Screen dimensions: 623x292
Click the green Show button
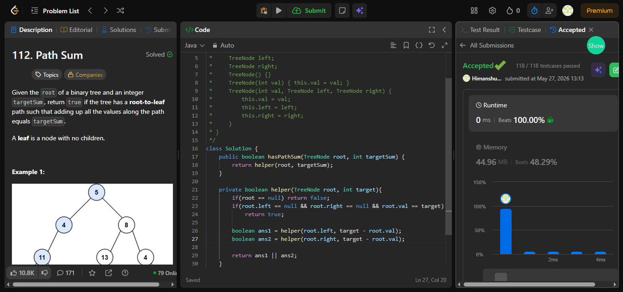[x=596, y=46]
